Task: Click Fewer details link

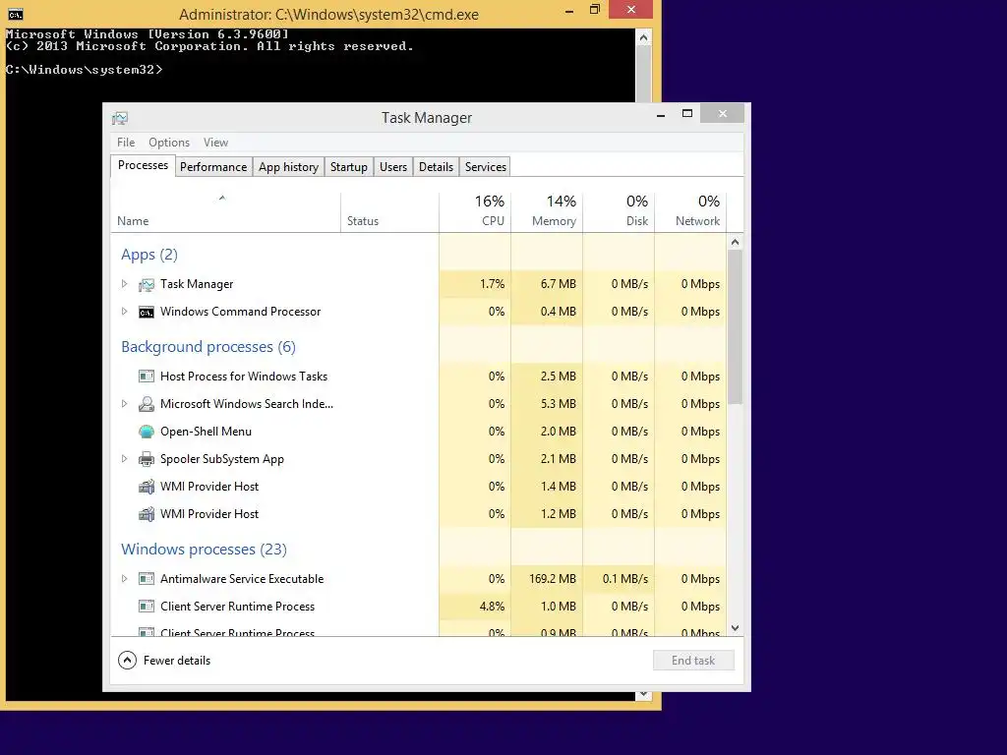Action: [x=177, y=660]
